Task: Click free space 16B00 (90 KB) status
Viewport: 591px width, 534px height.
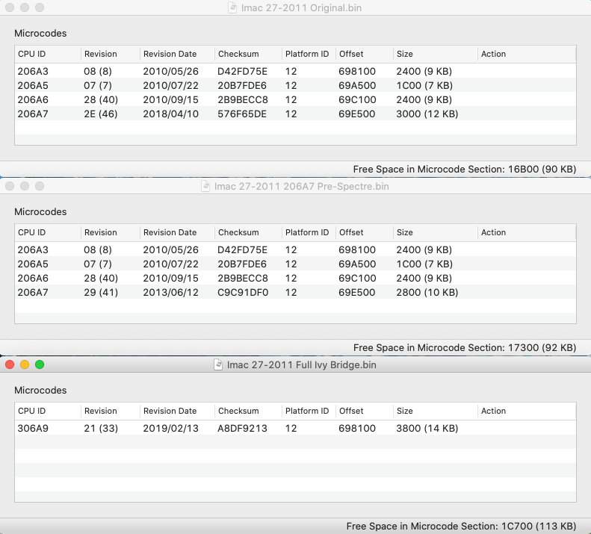Action: [x=465, y=170]
